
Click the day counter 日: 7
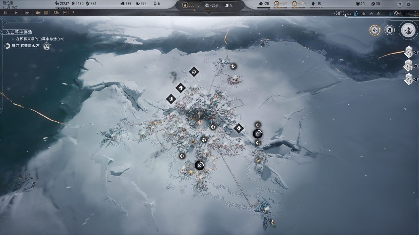coord(69,13)
